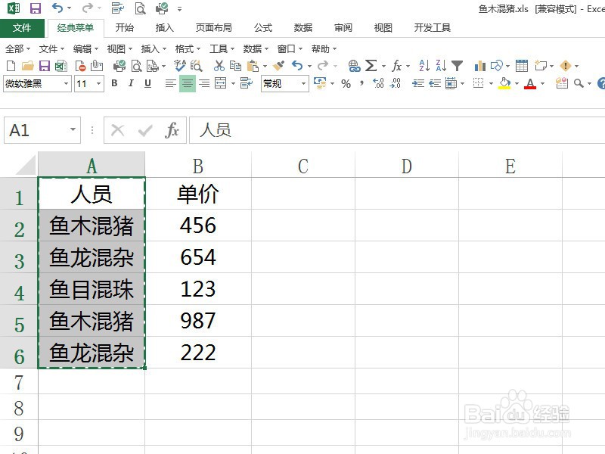605x454 pixels.
Task: Select the Format Painter icon
Action: coord(277,66)
